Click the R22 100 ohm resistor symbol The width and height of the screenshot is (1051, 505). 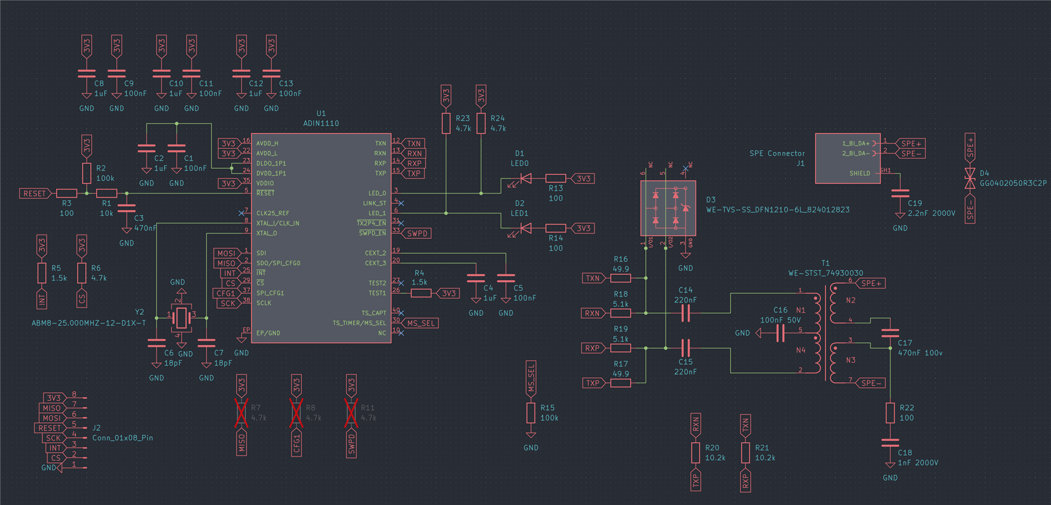pyautogui.click(x=890, y=413)
